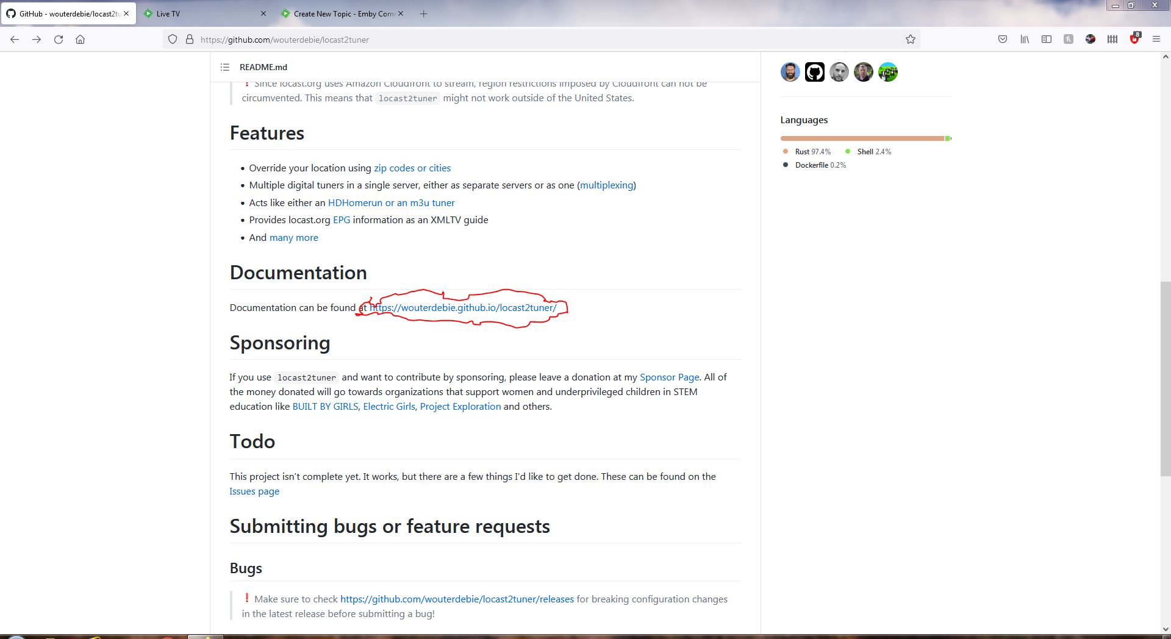Close the Live TV tab
The height and width of the screenshot is (639, 1171).
(x=263, y=13)
